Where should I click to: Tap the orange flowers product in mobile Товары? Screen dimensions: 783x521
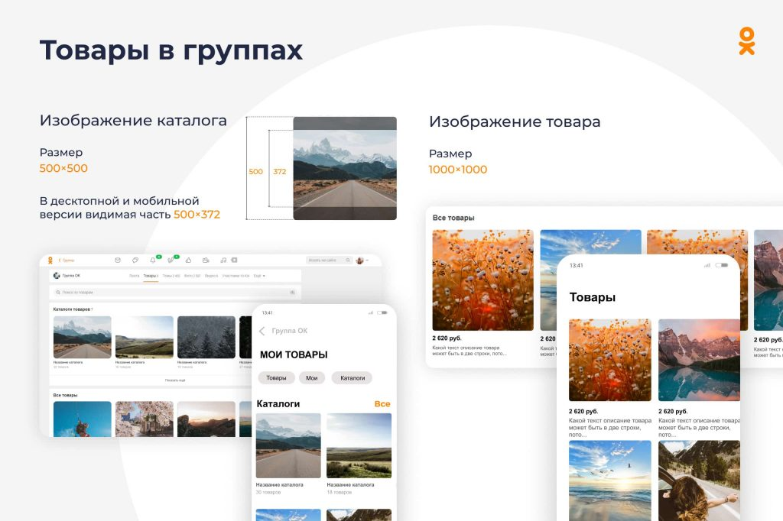[x=609, y=360]
